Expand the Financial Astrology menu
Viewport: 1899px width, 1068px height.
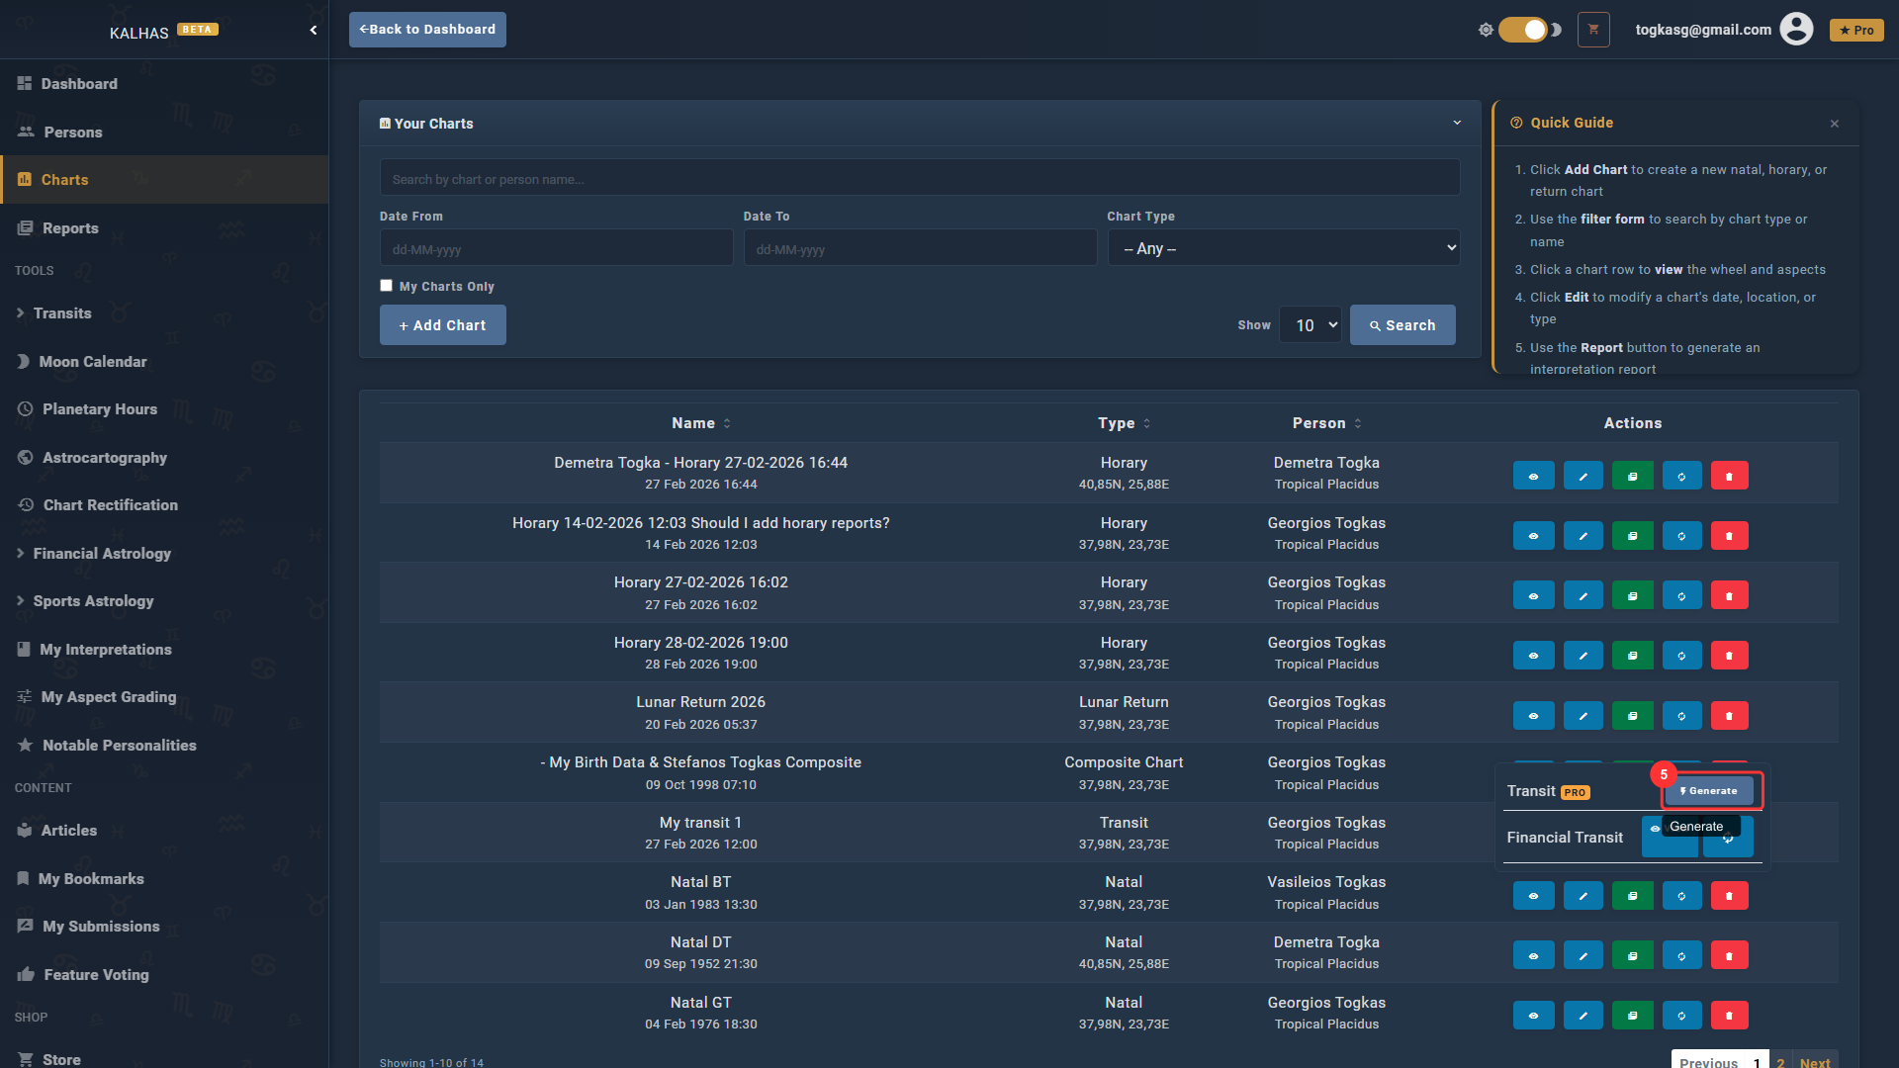102,554
